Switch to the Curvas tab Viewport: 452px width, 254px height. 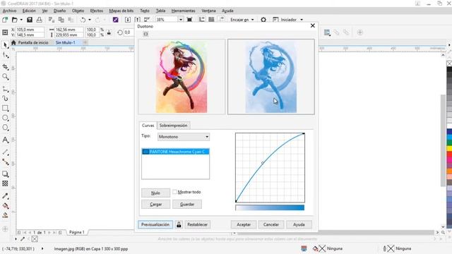[x=148, y=126]
